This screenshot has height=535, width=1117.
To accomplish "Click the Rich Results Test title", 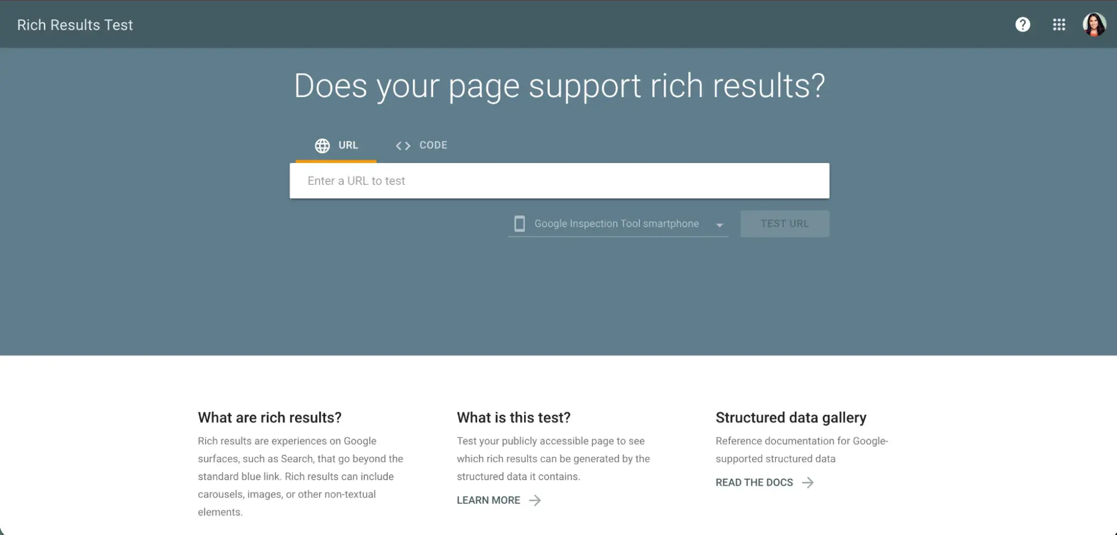I will tap(75, 24).
